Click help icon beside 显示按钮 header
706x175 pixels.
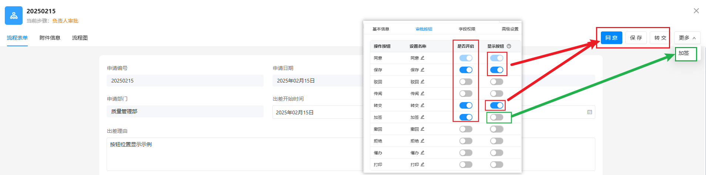point(509,46)
